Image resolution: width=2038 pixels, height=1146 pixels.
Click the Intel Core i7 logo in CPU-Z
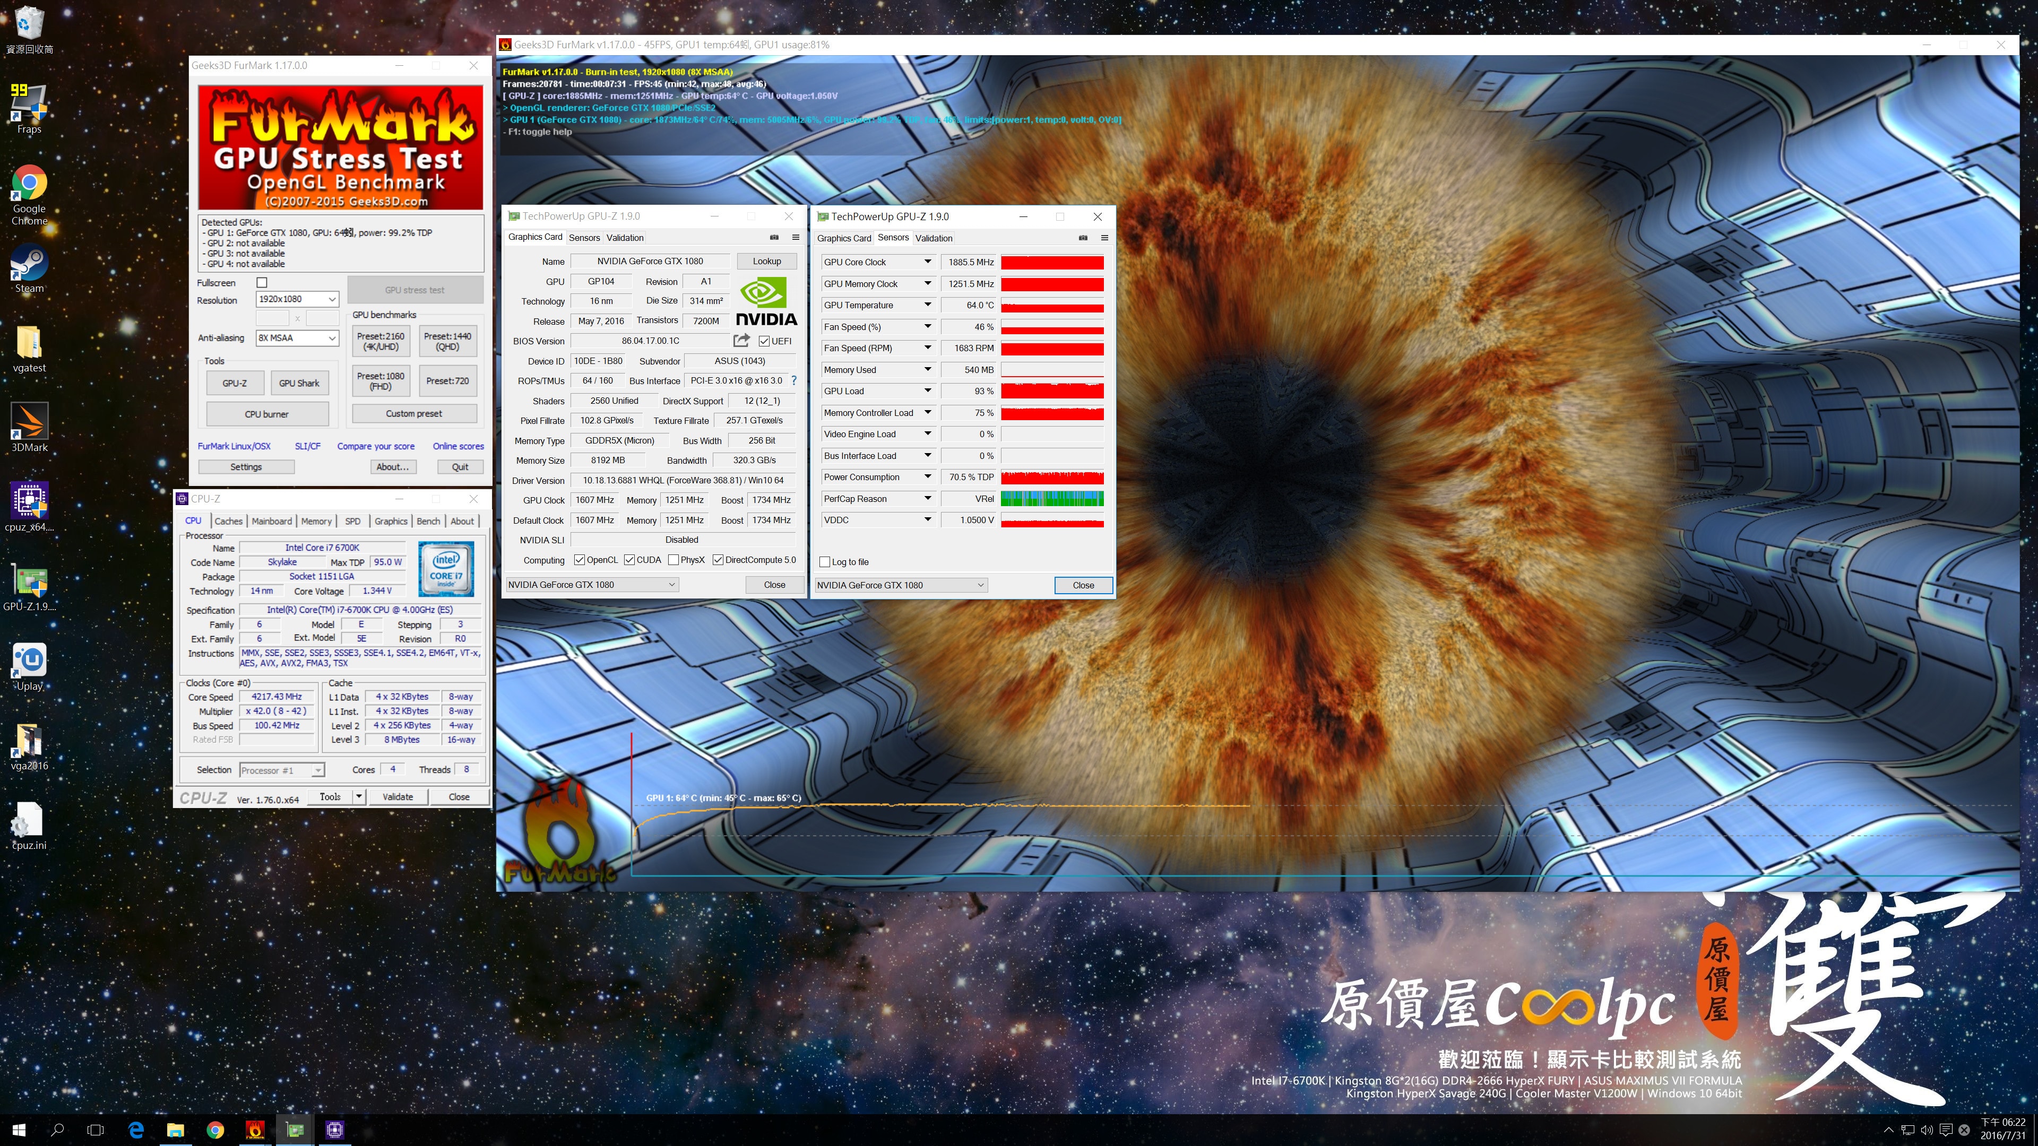445,569
